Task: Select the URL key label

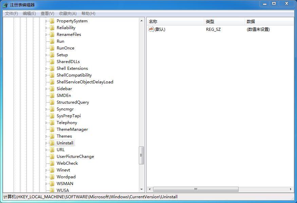Action: (61, 150)
